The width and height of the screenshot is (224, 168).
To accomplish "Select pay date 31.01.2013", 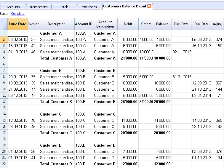I will (181, 77).
